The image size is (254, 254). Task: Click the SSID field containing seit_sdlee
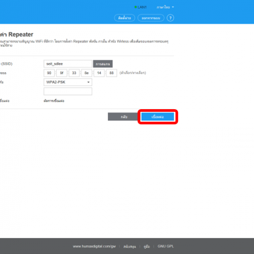pyautogui.click(x=67, y=63)
